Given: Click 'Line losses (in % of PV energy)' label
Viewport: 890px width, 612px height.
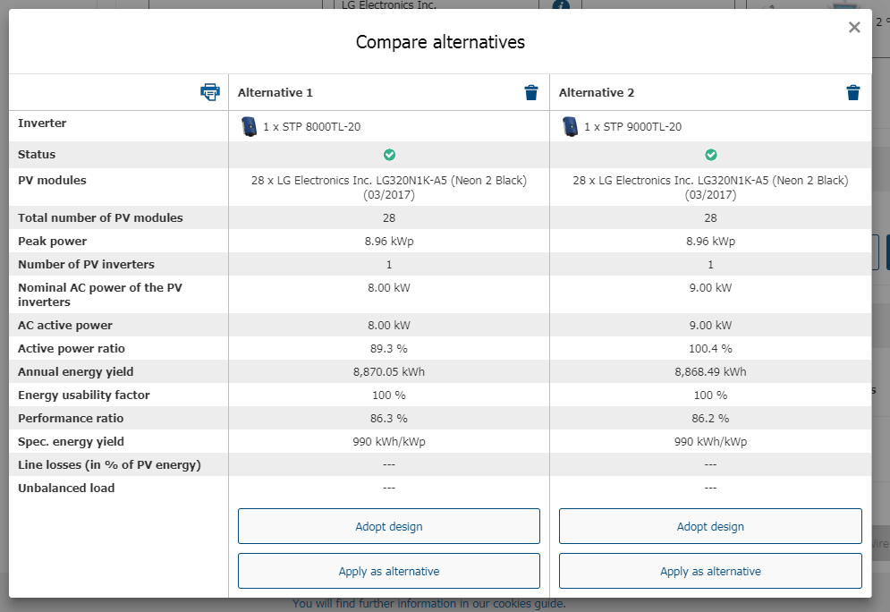Looking at the screenshot, I should pyautogui.click(x=109, y=465).
